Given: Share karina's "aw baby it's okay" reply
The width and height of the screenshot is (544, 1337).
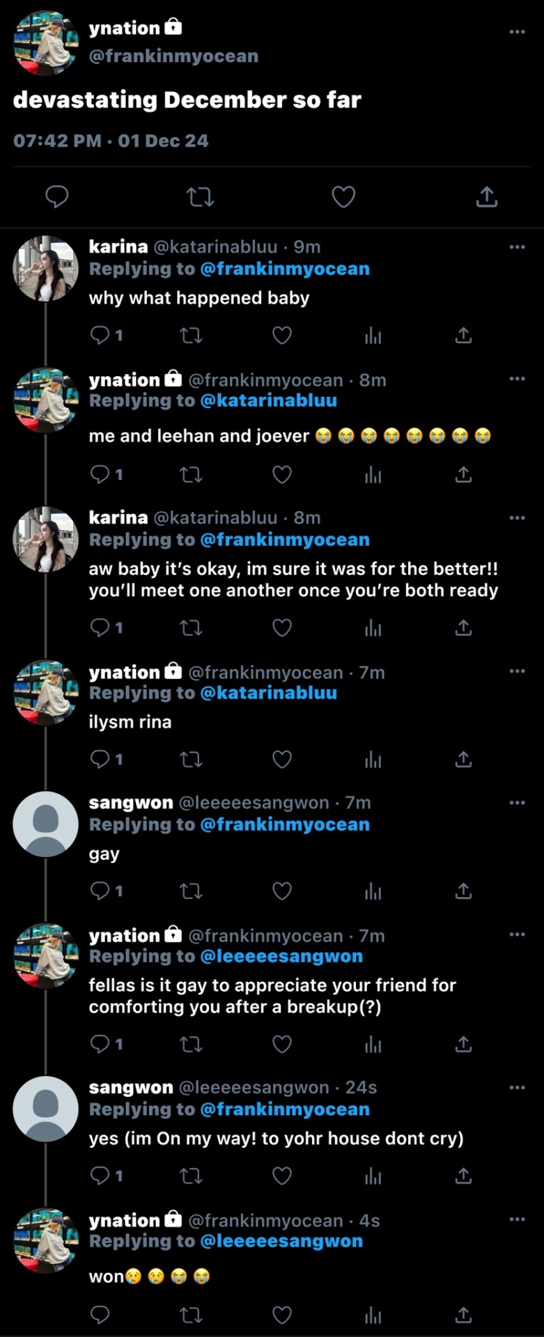Looking at the screenshot, I should pos(463,628).
